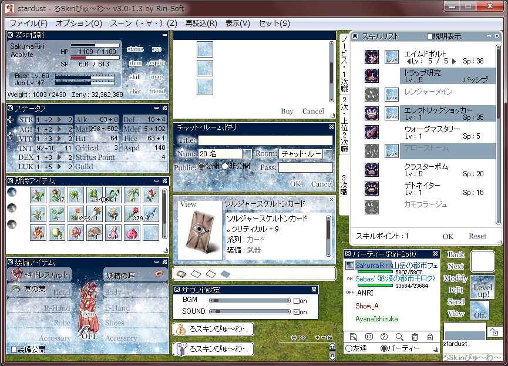508x366 pixels.
Task: Open the ファイル(F) menu
Action: click(x=29, y=23)
